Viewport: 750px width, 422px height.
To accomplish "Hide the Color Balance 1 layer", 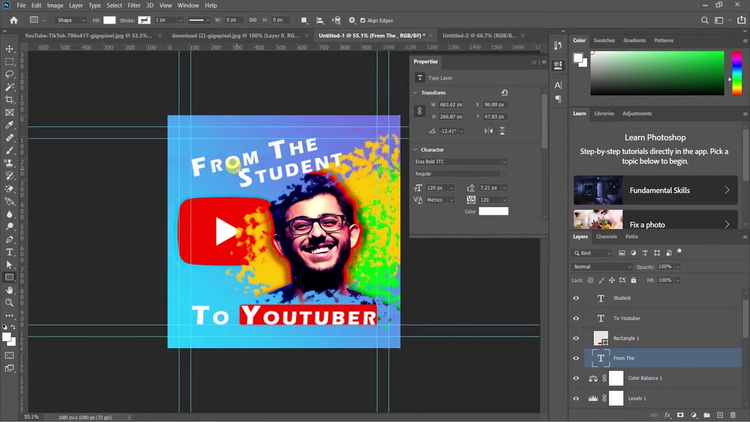I will [x=576, y=378].
